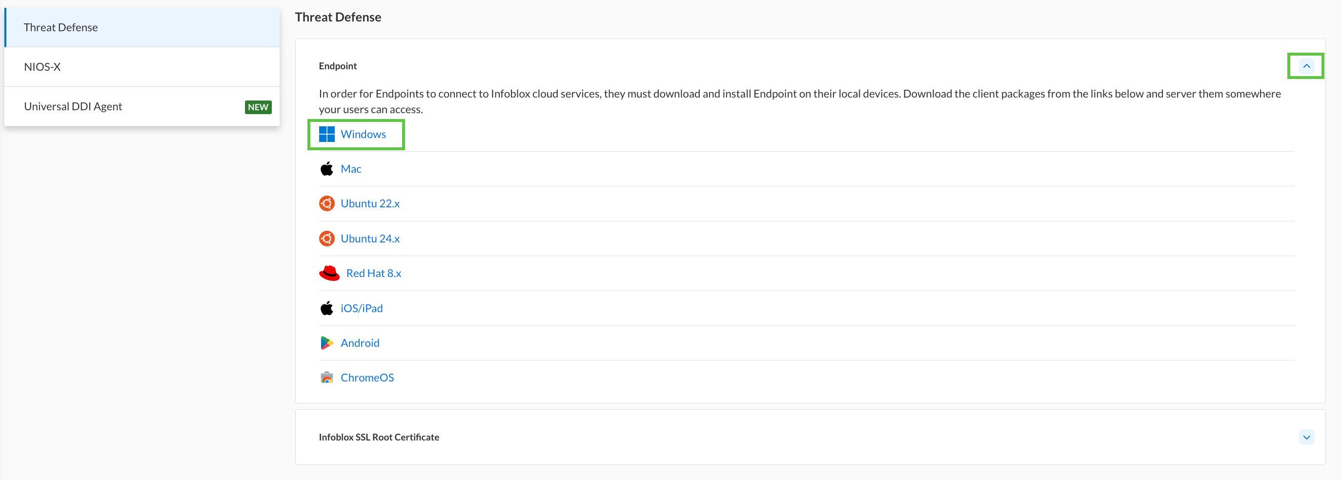
Task: Click the Endpoint section heading
Action: coord(338,66)
